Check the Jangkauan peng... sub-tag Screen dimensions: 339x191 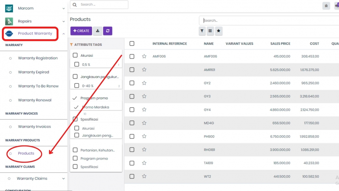[77, 135]
